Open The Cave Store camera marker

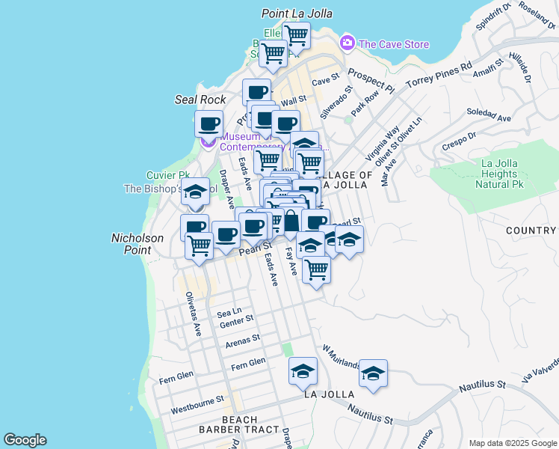(x=347, y=43)
